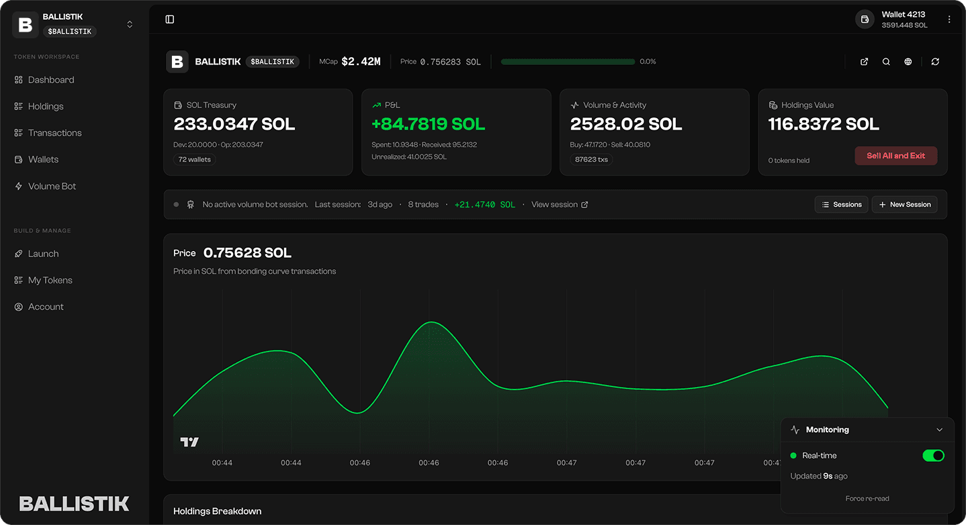The height and width of the screenshot is (525, 966).
Task: Collapse the Monitoring panel chevron
Action: [x=939, y=430]
